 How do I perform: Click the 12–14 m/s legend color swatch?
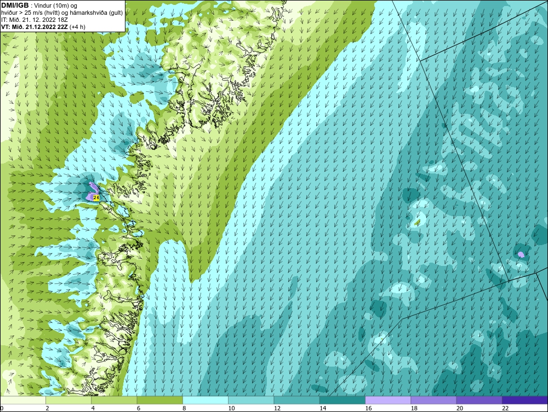tap(296, 400)
